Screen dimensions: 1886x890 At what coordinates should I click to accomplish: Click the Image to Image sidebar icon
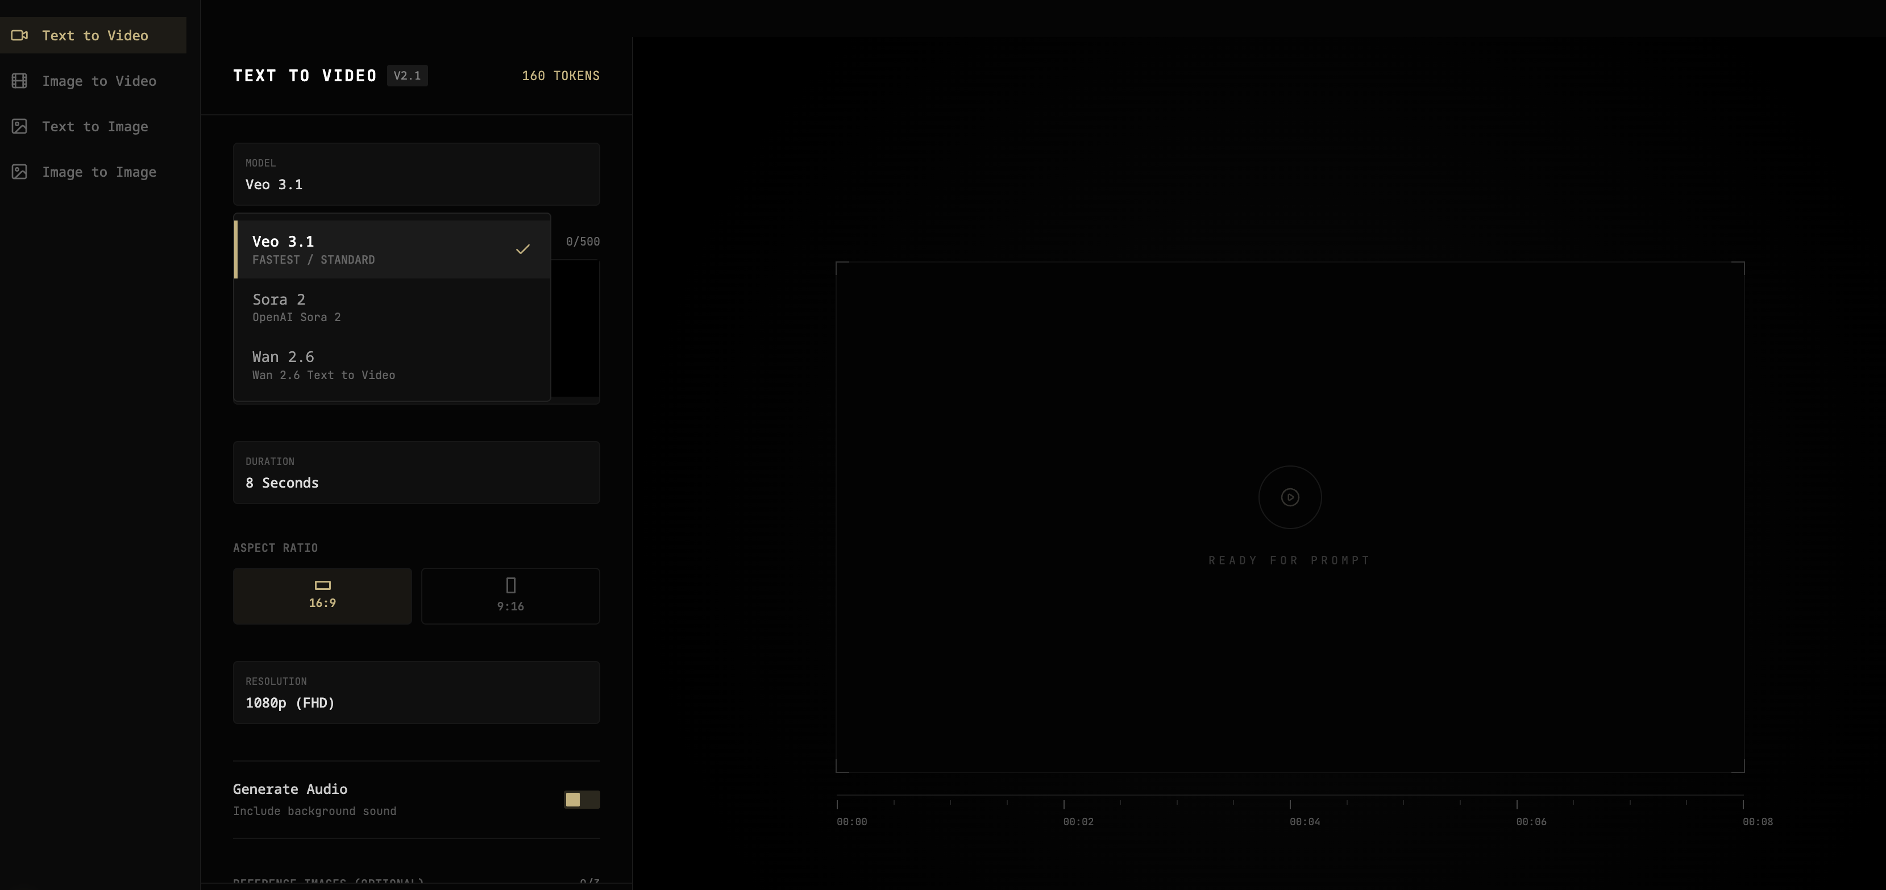point(20,172)
